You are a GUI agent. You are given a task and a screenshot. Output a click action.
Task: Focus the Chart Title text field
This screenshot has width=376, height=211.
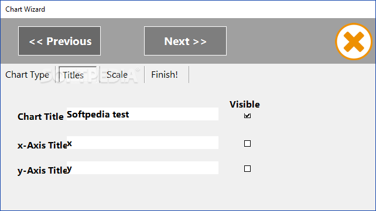pos(142,114)
